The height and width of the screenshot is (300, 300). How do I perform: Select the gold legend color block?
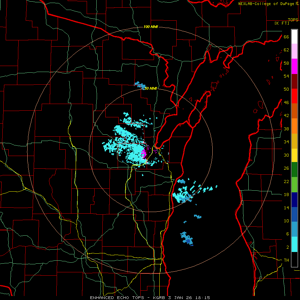click(294, 141)
